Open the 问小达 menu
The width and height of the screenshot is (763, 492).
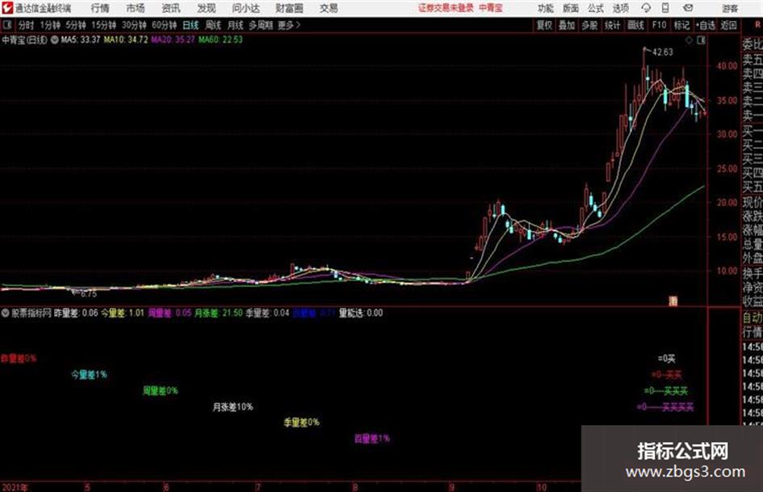tap(245, 8)
